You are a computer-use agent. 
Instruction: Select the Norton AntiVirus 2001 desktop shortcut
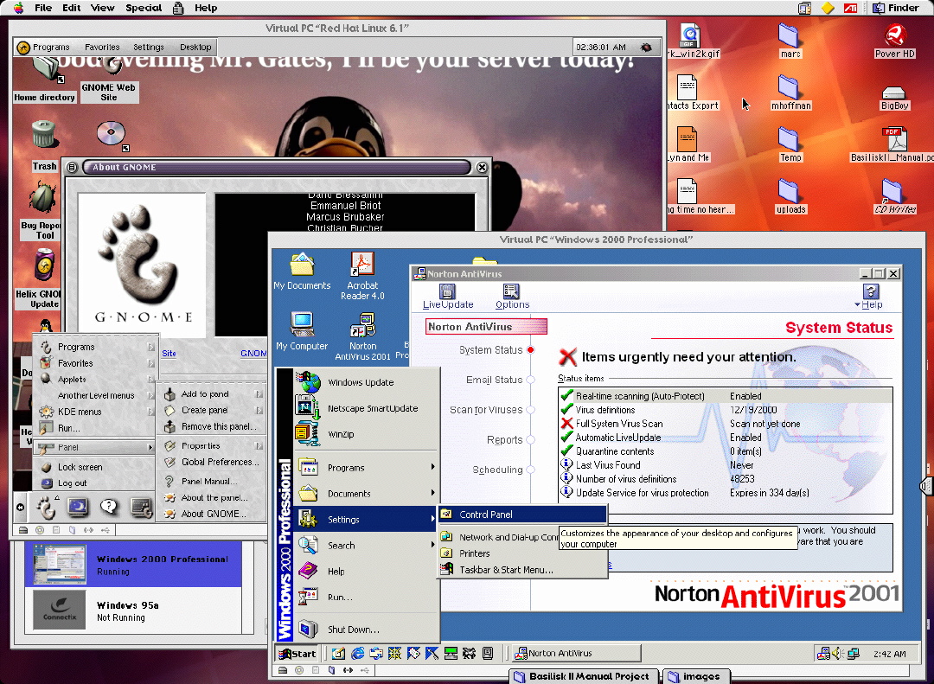tap(362, 336)
